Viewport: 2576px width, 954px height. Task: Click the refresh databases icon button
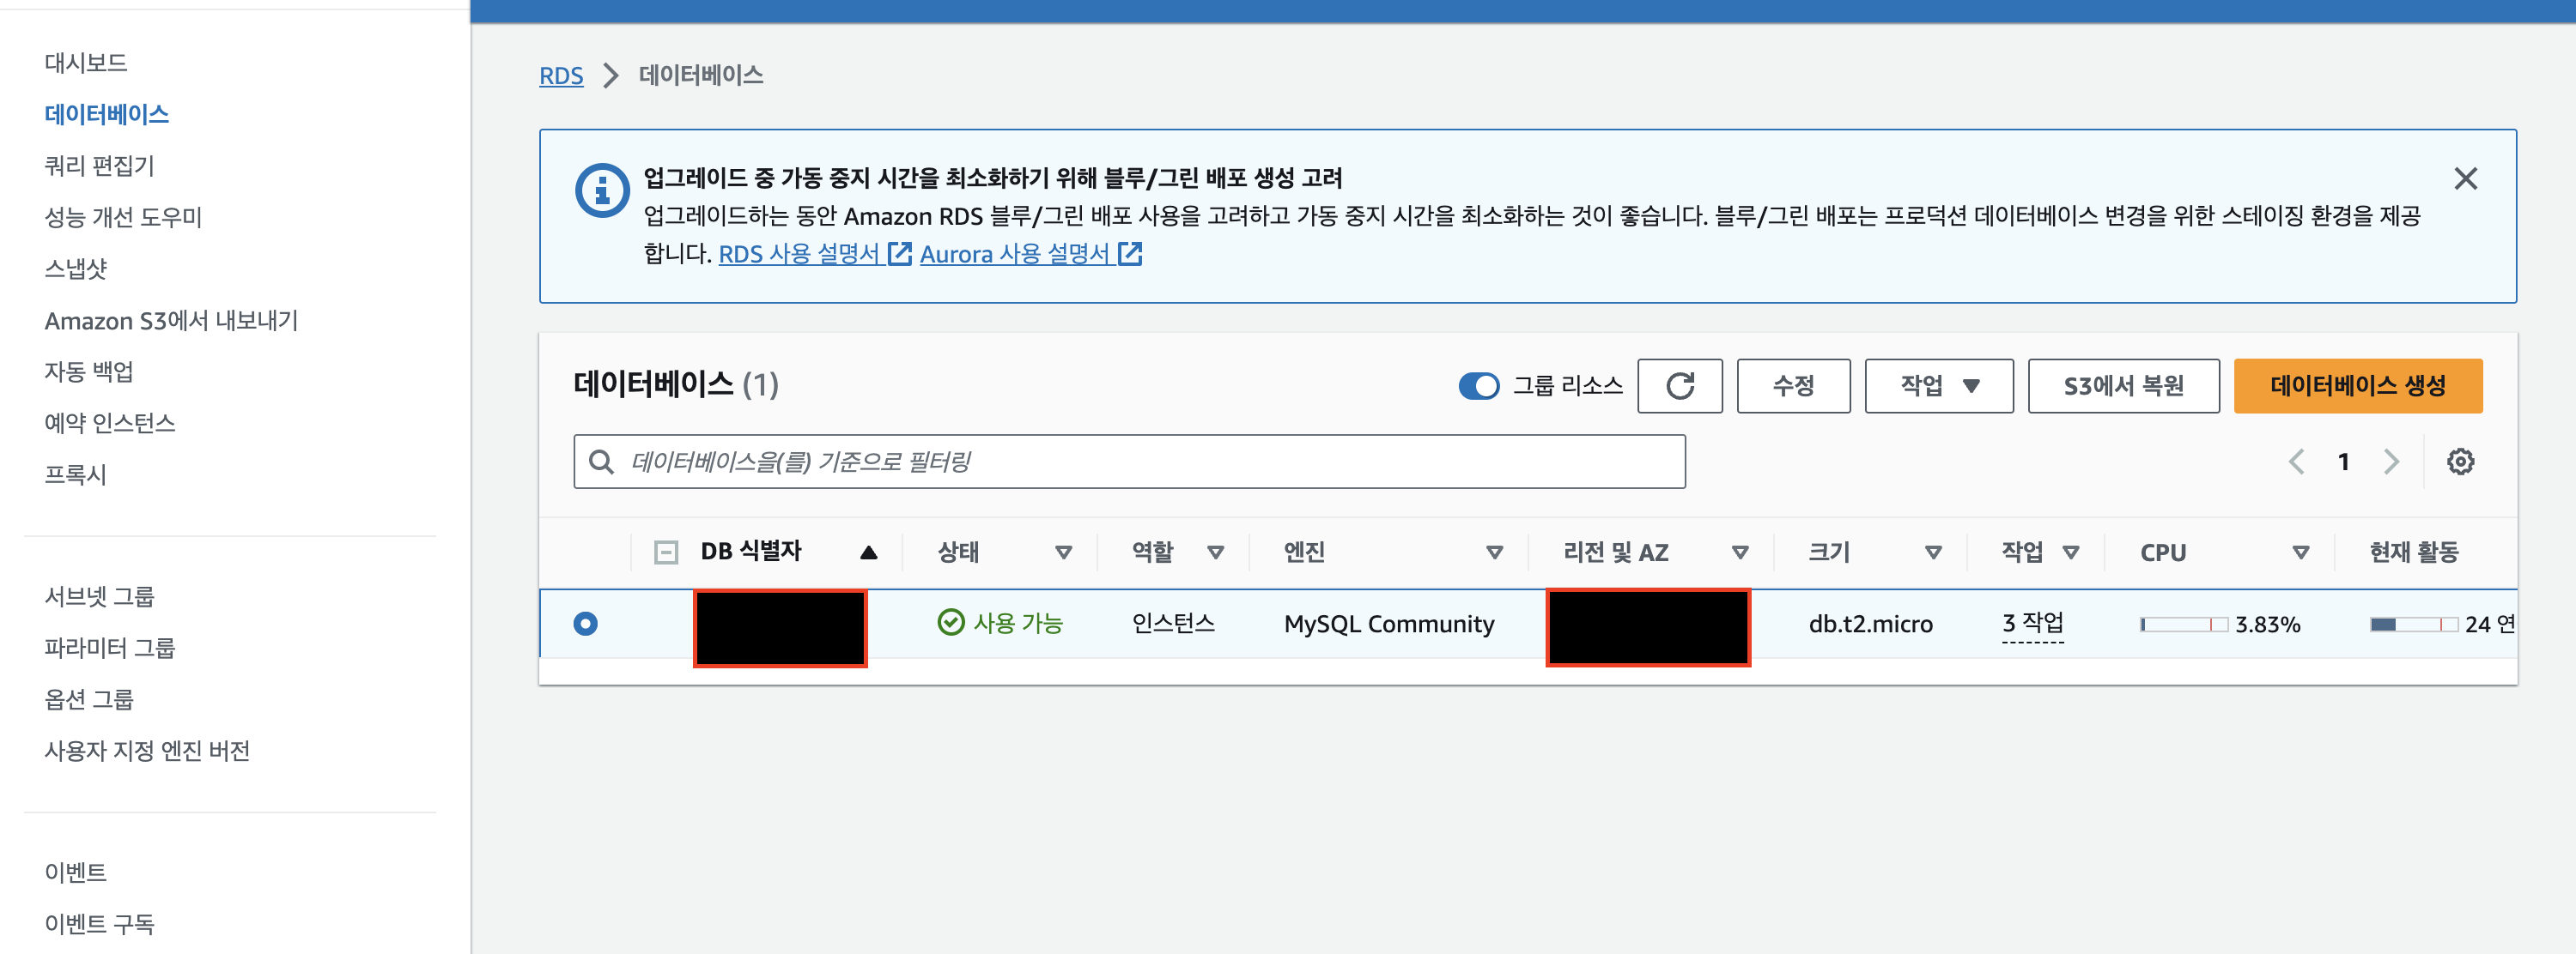point(1679,385)
